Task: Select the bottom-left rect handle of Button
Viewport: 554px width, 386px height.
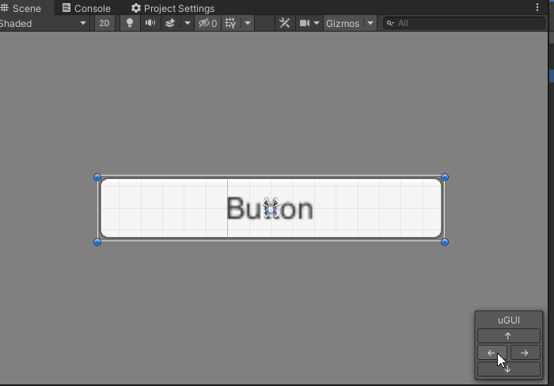Action: (97, 242)
